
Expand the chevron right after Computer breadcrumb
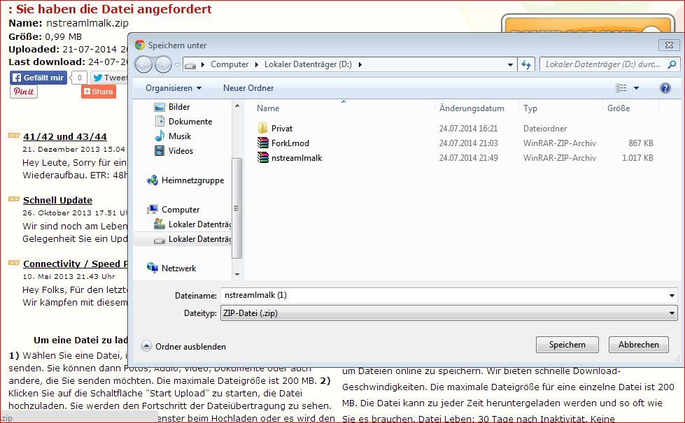(257, 65)
